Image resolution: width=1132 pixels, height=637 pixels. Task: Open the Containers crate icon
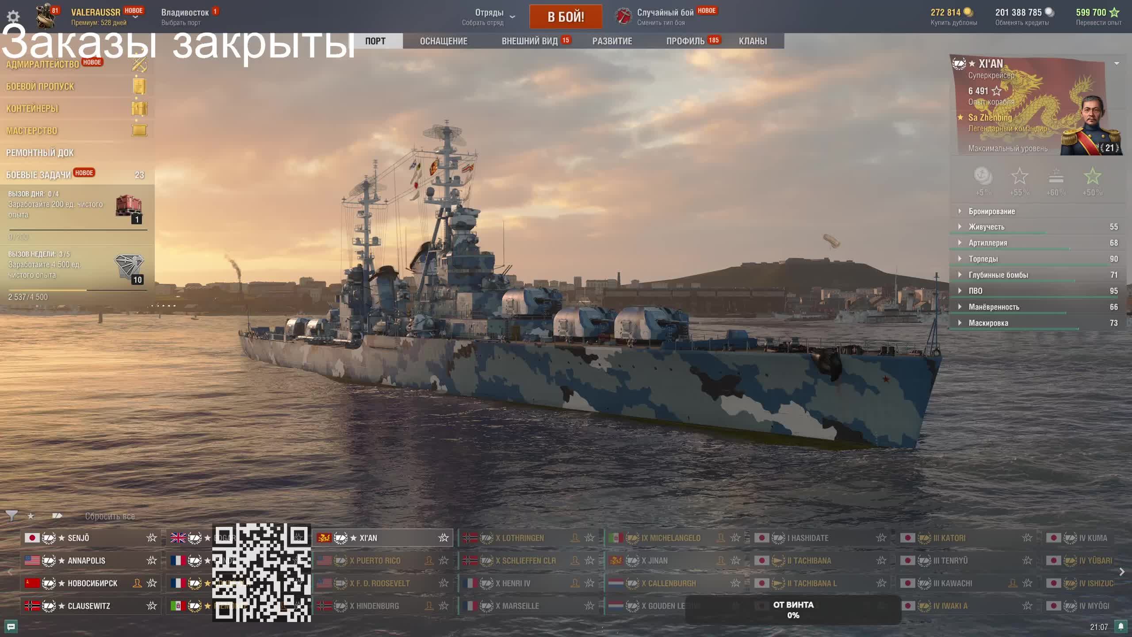pyautogui.click(x=139, y=108)
